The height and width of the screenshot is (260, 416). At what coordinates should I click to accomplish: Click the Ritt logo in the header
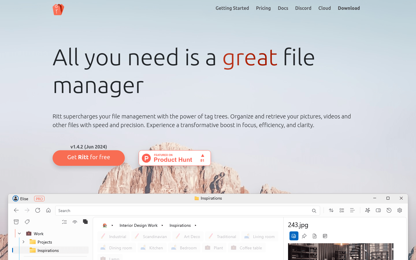click(x=58, y=9)
